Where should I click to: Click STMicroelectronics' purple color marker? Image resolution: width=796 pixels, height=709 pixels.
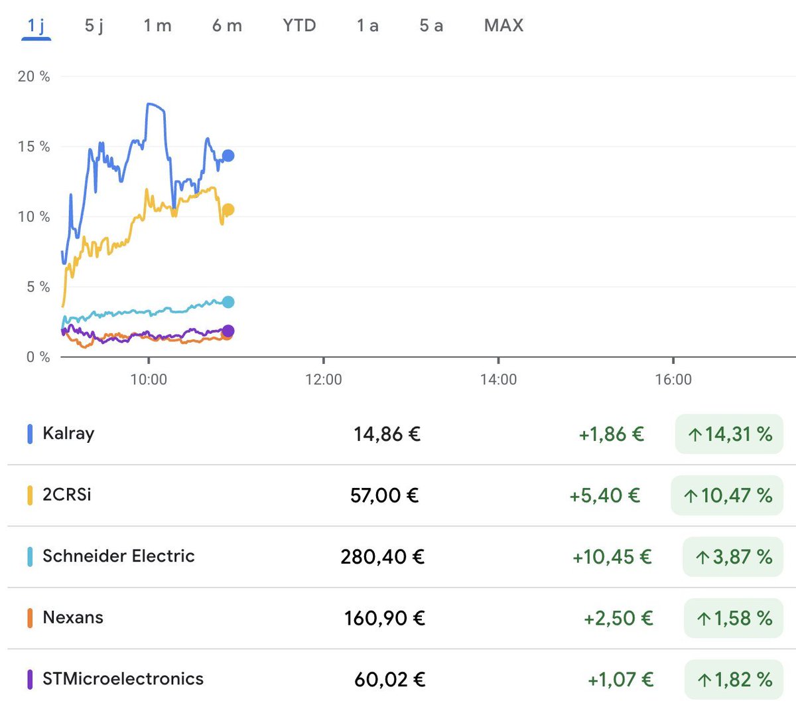point(30,679)
